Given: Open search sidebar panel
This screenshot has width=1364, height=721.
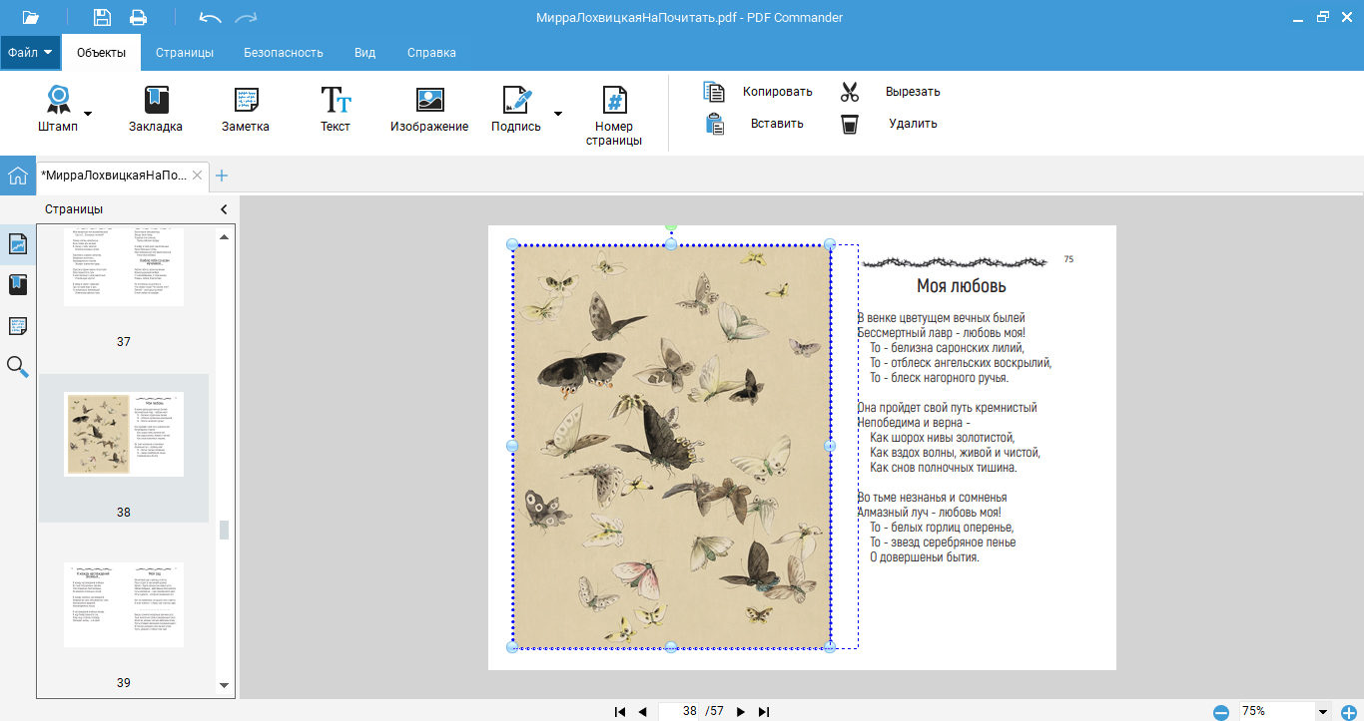Looking at the screenshot, I should click(x=18, y=367).
